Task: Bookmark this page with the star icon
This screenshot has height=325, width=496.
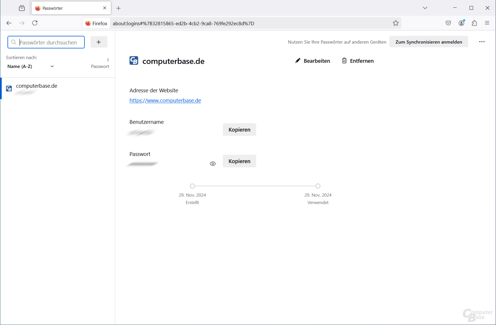Action: click(x=396, y=23)
